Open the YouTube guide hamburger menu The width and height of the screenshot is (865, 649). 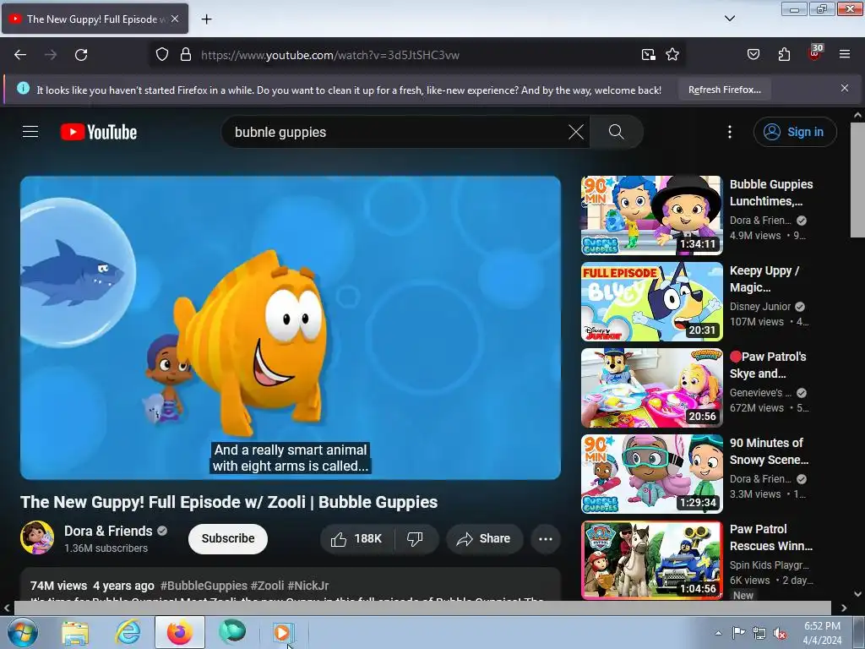pos(30,132)
